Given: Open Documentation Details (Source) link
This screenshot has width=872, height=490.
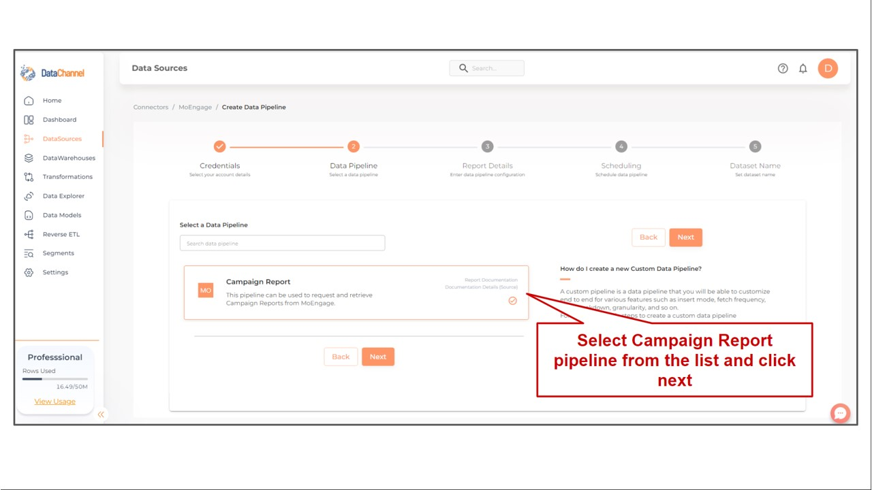Looking at the screenshot, I should click(481, 287).
